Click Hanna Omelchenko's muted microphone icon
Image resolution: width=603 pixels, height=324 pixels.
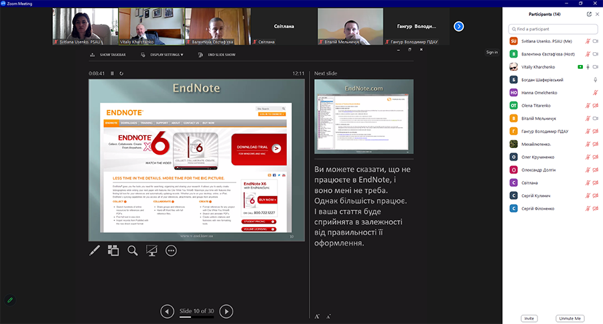tap(596, 92)
